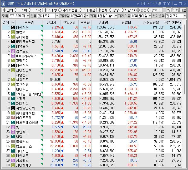The image size is (188, 170).
Task: Sort by the 현재가 column header
Action: point(52,22)
